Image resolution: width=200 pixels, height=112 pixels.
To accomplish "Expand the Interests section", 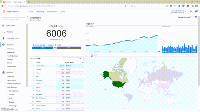I will [x=11, y=95].
